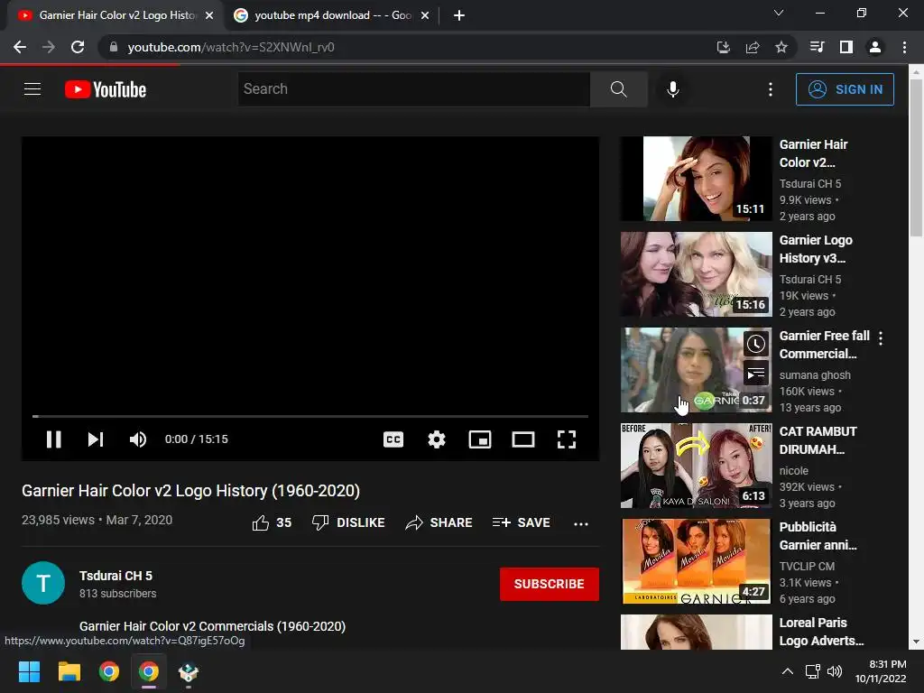Click the SIGN IN button
The image size is (924, 693).
(845, 89)
